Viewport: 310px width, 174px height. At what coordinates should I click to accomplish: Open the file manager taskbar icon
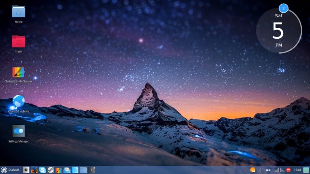click(83, 170)
